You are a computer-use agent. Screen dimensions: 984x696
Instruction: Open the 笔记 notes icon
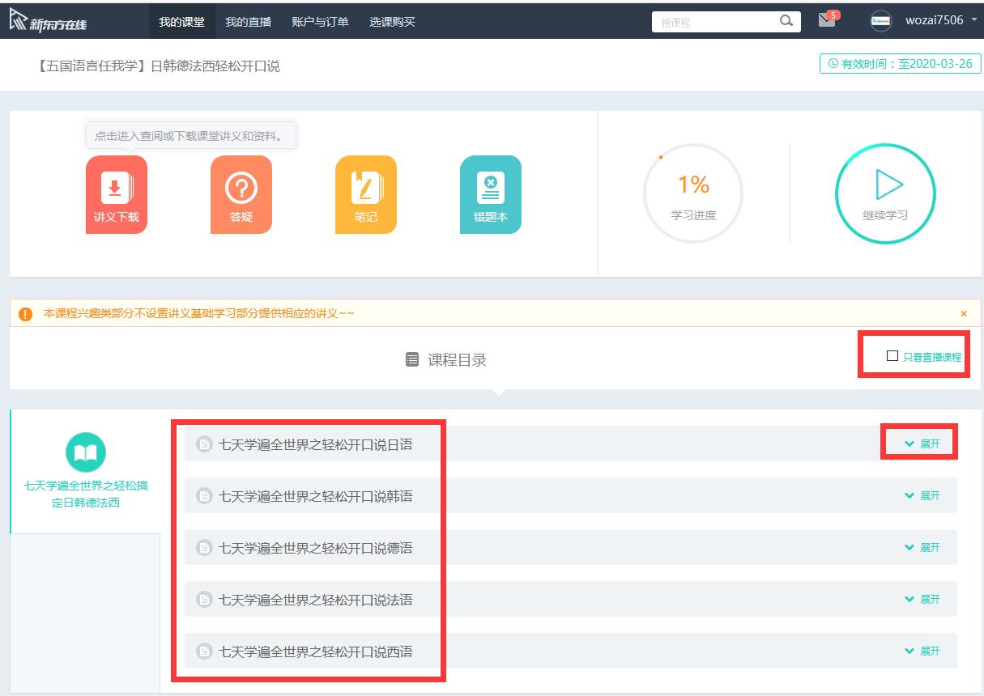[366, 194]
